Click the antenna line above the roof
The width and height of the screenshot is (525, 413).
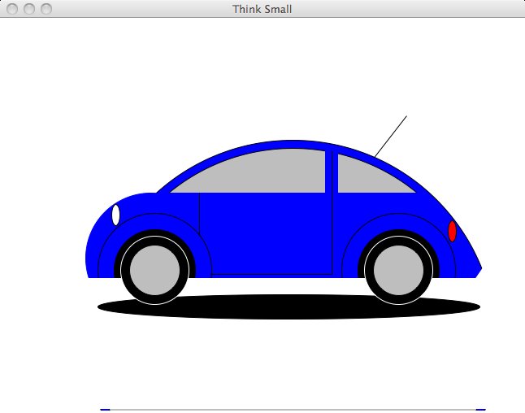click(x=391, y=137)
